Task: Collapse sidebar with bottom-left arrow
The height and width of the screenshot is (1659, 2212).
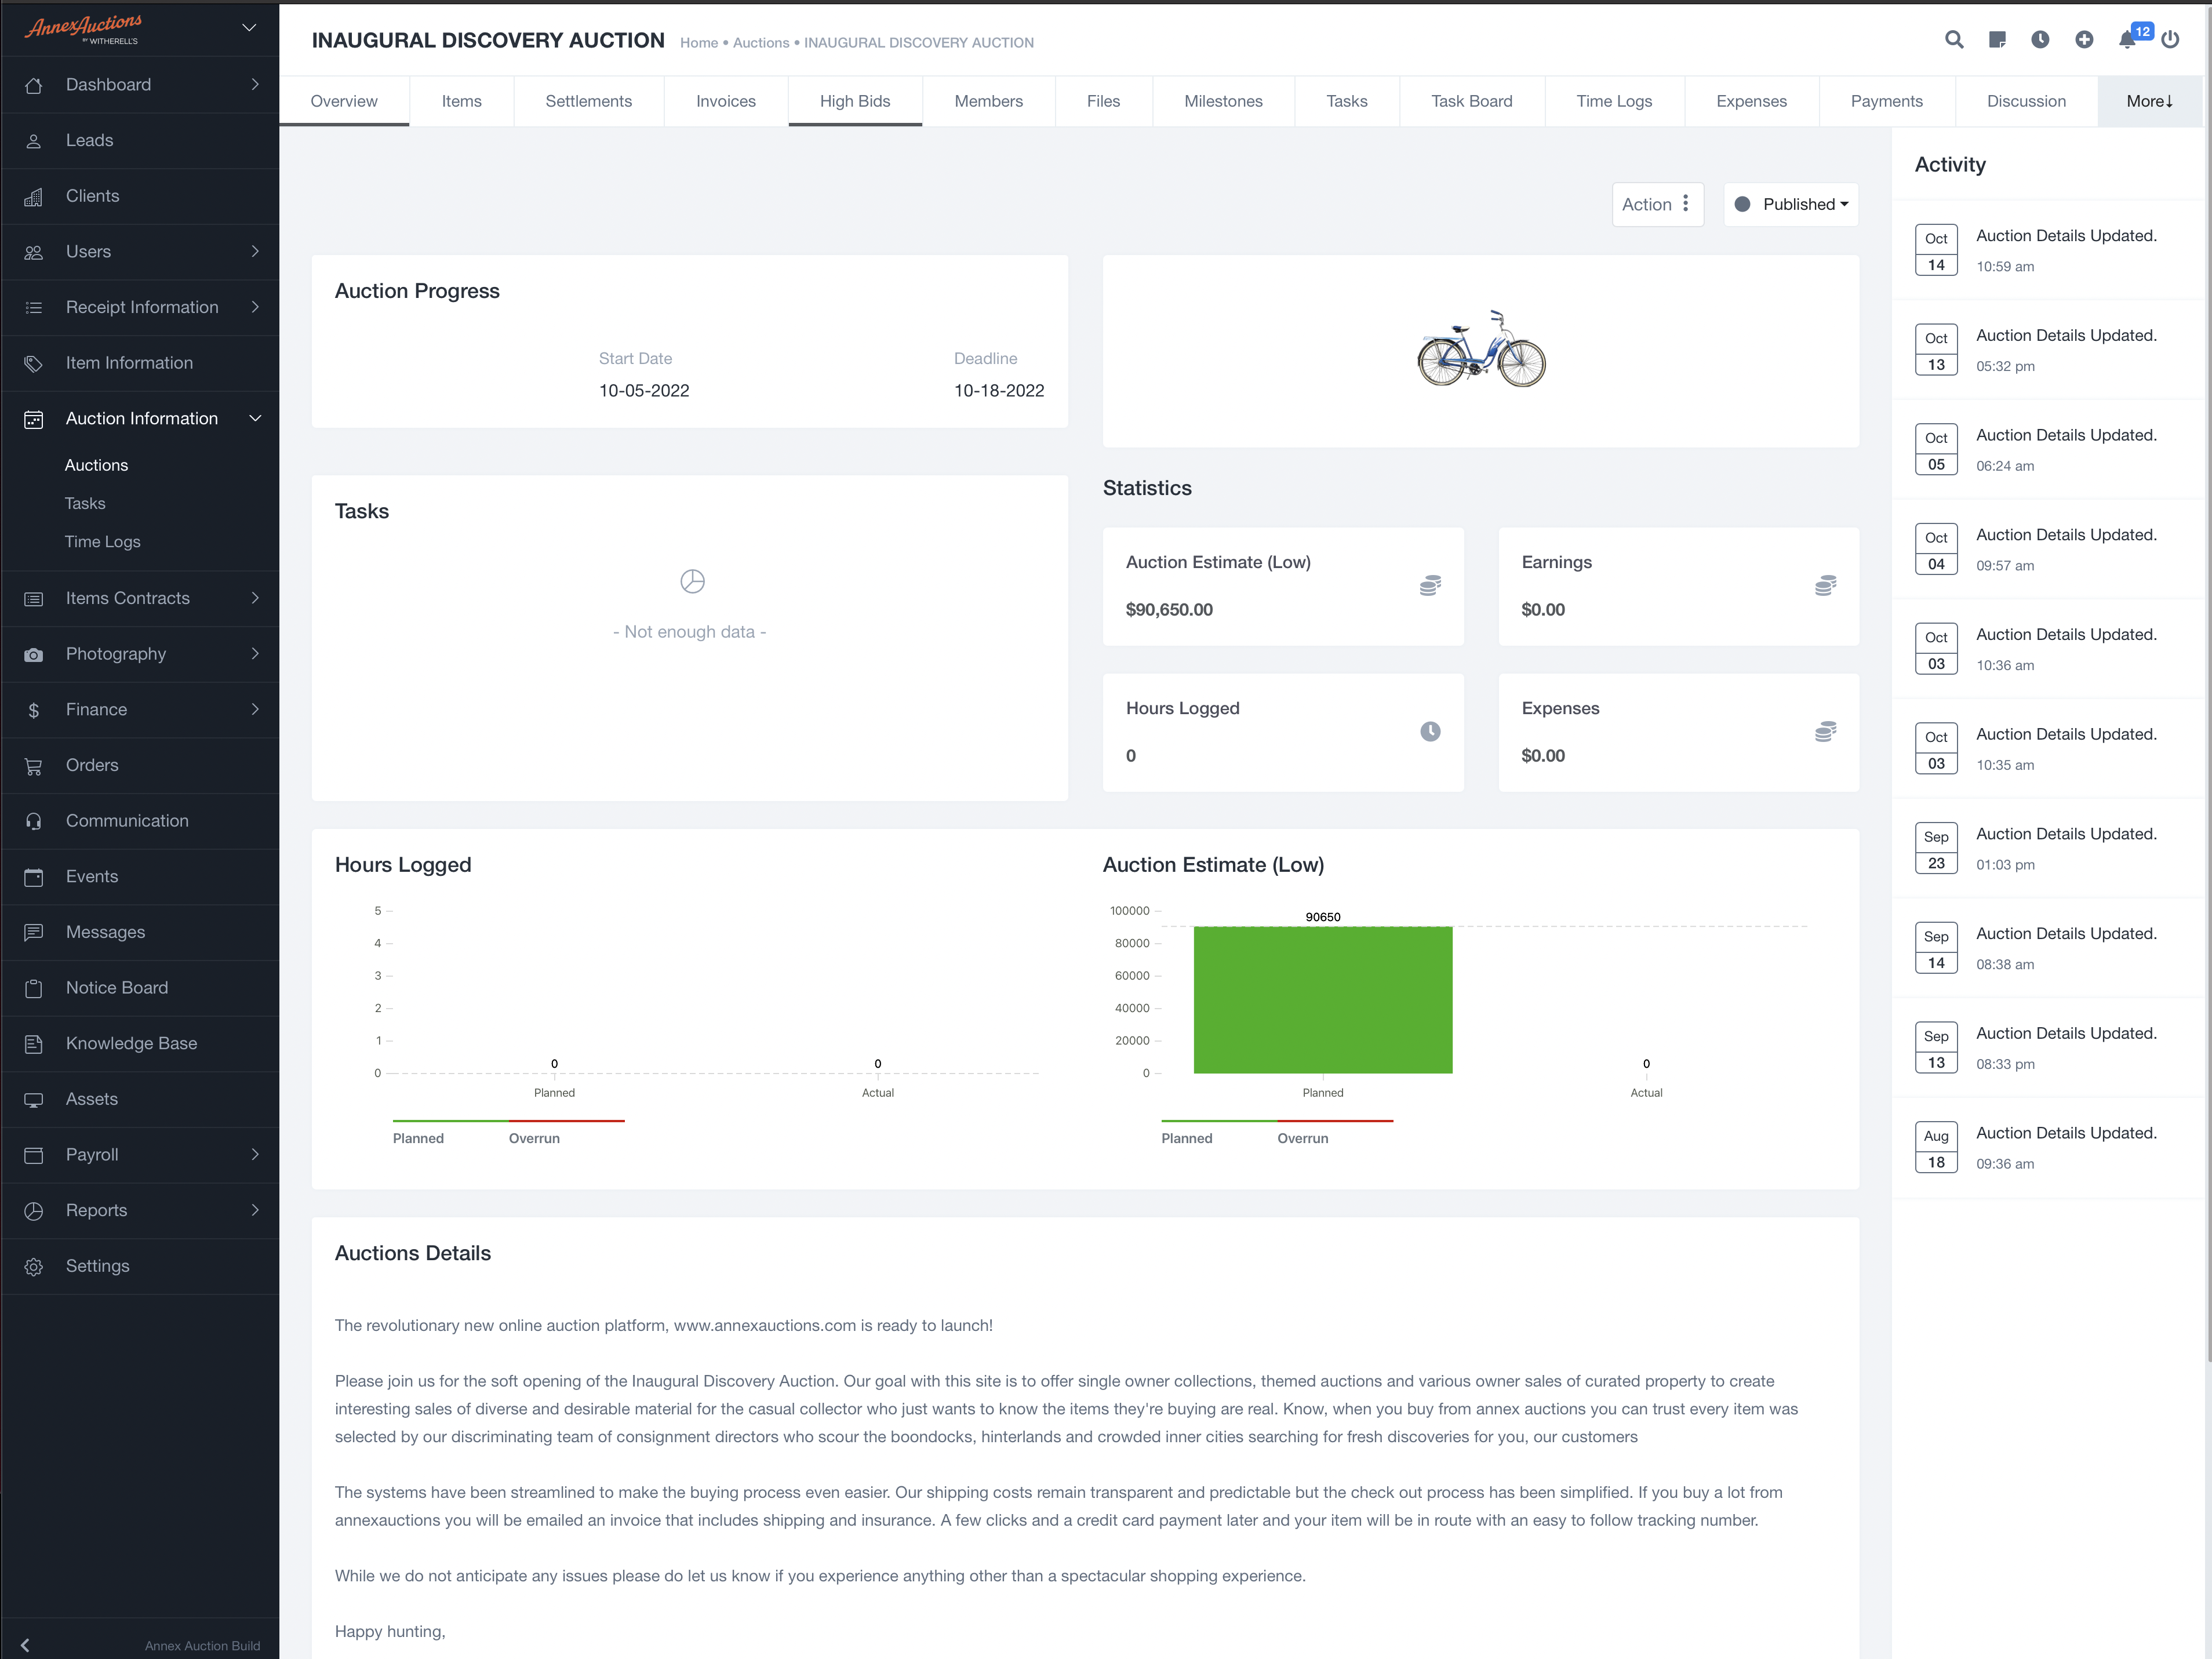Action: 25,1645
